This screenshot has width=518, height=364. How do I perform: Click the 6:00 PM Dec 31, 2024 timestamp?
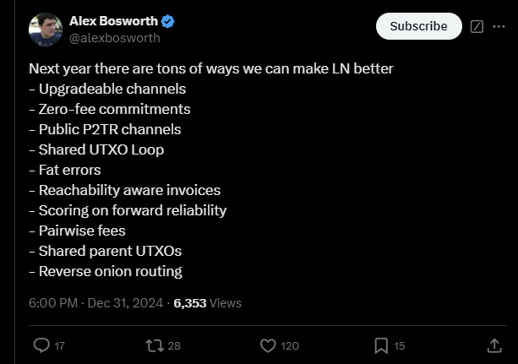click(x=96, y=303)
